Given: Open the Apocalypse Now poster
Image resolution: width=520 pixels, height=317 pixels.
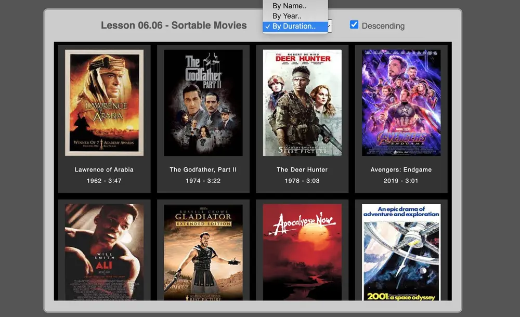Looking at the screenshot, I should [x=302, y=252].
